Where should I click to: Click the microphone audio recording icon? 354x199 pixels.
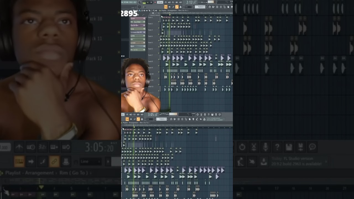pos(205,114)
